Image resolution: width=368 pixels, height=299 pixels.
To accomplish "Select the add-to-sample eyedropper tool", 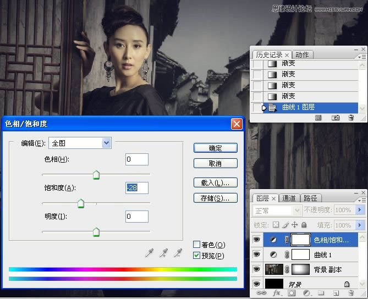I will 163,253.
